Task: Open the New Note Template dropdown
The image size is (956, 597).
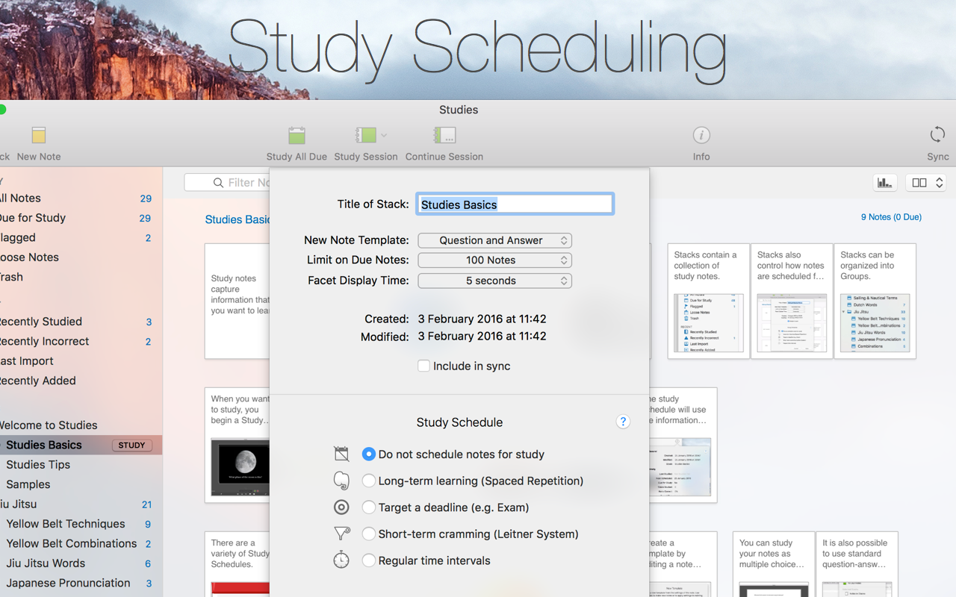Action: [494, 240]
